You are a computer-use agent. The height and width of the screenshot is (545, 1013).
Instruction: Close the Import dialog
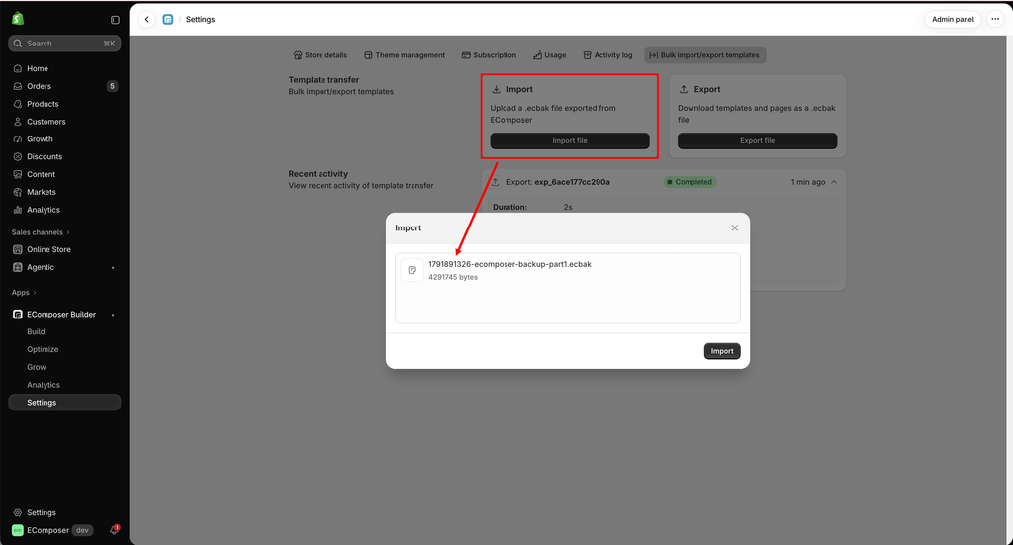pos(735,227)
